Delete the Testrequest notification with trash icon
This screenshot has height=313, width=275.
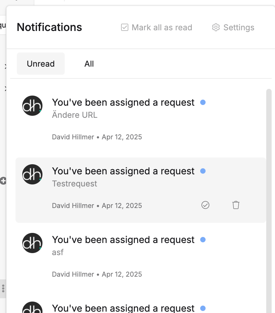point(236,205)
